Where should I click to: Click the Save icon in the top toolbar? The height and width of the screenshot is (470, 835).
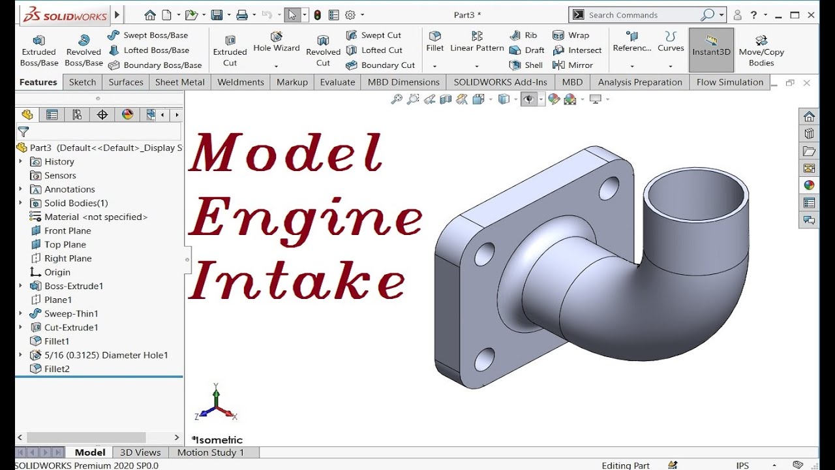(217, 15)
